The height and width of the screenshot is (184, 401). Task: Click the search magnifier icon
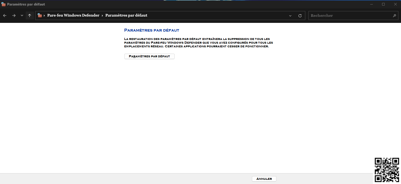394,16
